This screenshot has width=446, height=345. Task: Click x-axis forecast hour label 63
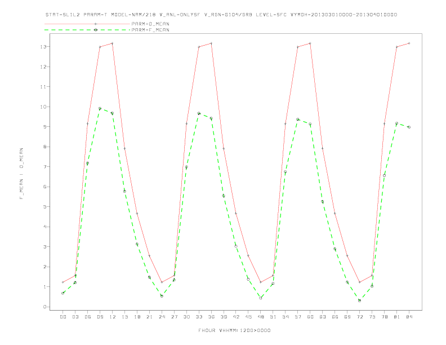[x=323, y=317]
